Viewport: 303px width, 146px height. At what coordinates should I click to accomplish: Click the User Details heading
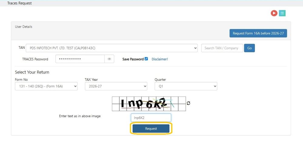(24, 27)
